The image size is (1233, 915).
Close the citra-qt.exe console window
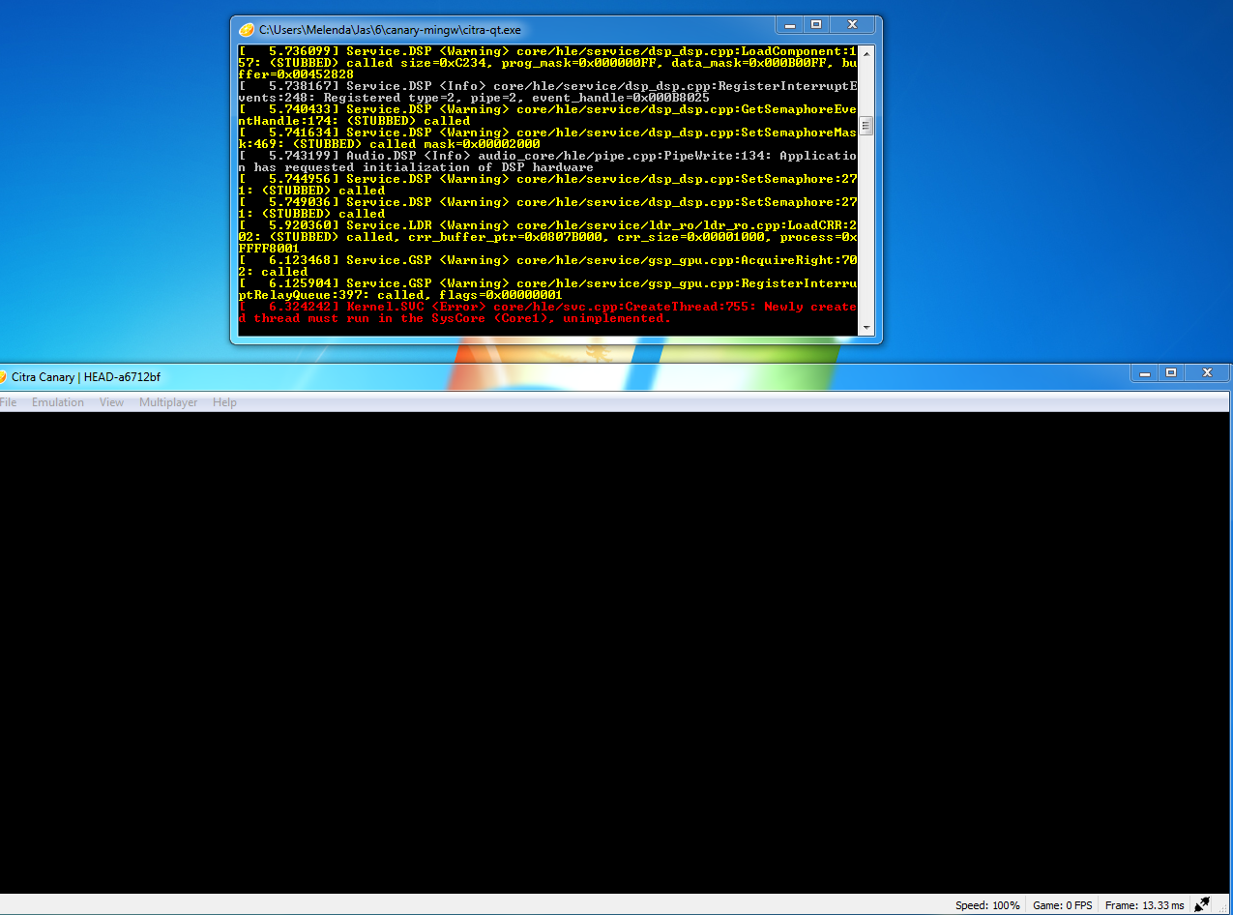point(852,24)
